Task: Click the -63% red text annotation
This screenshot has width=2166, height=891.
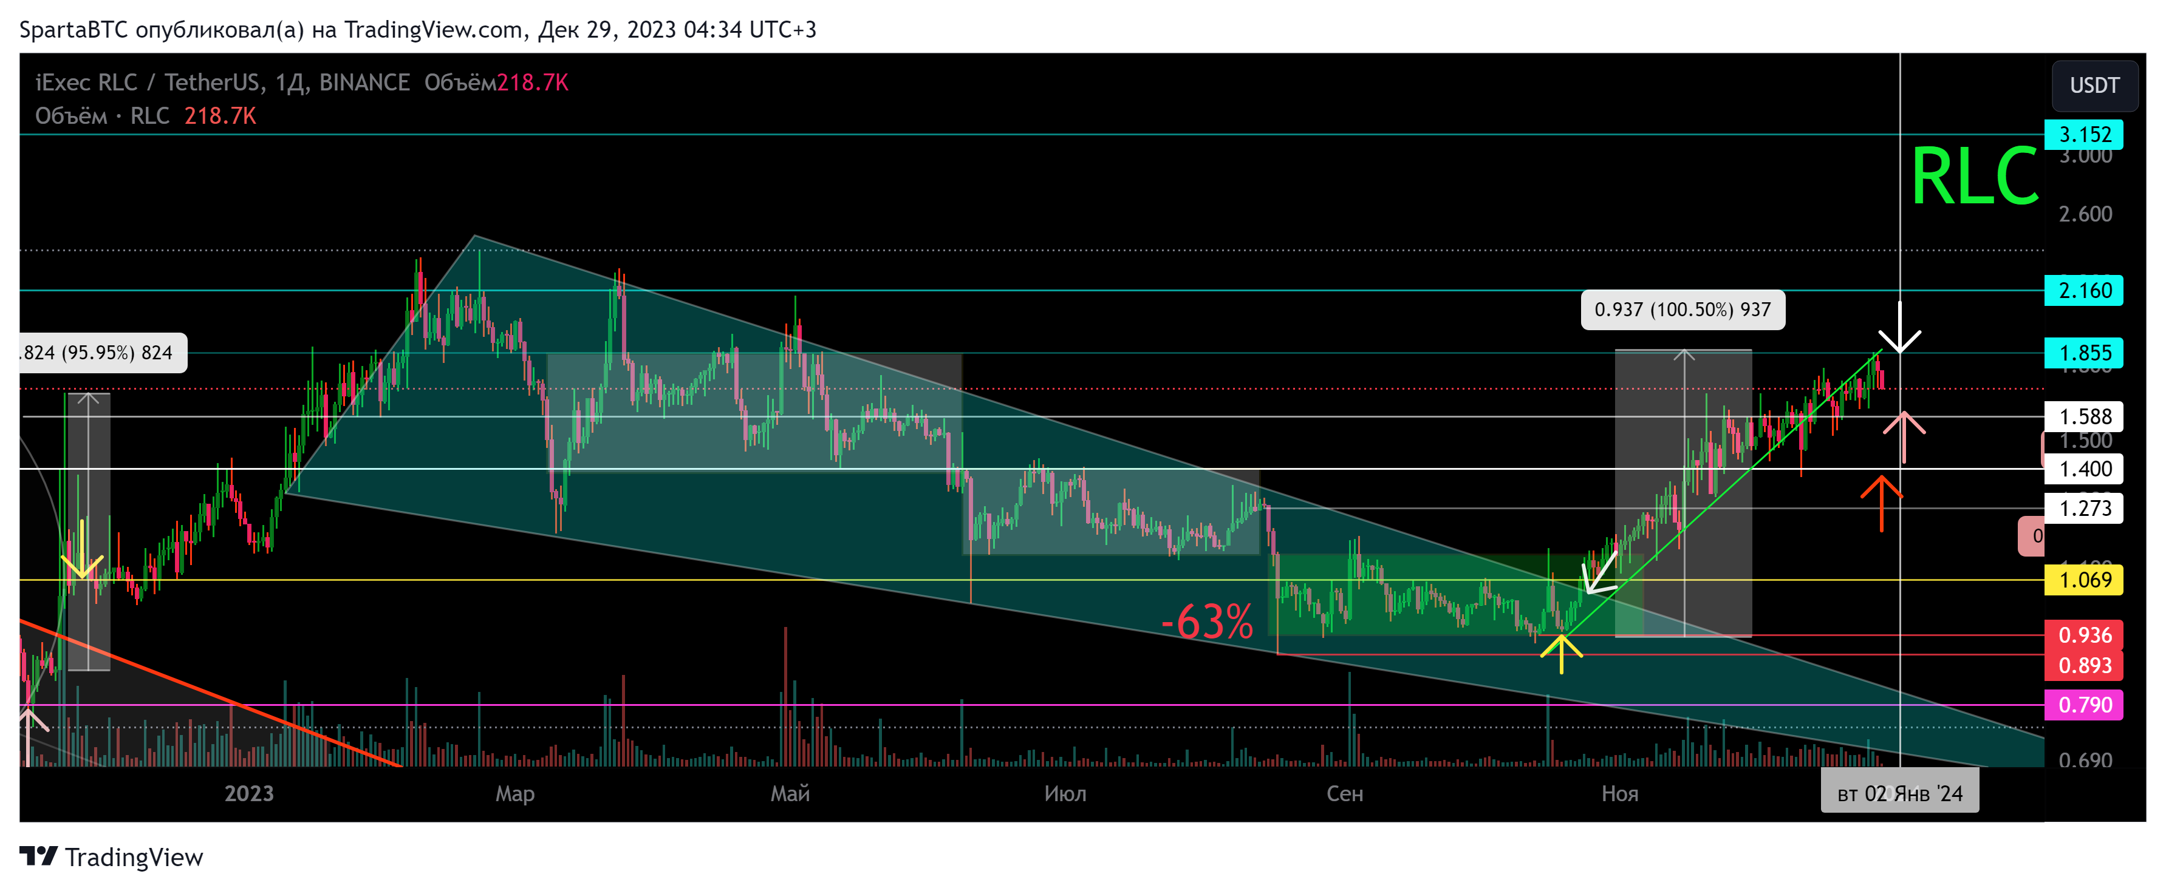Action: point(1206,623)
